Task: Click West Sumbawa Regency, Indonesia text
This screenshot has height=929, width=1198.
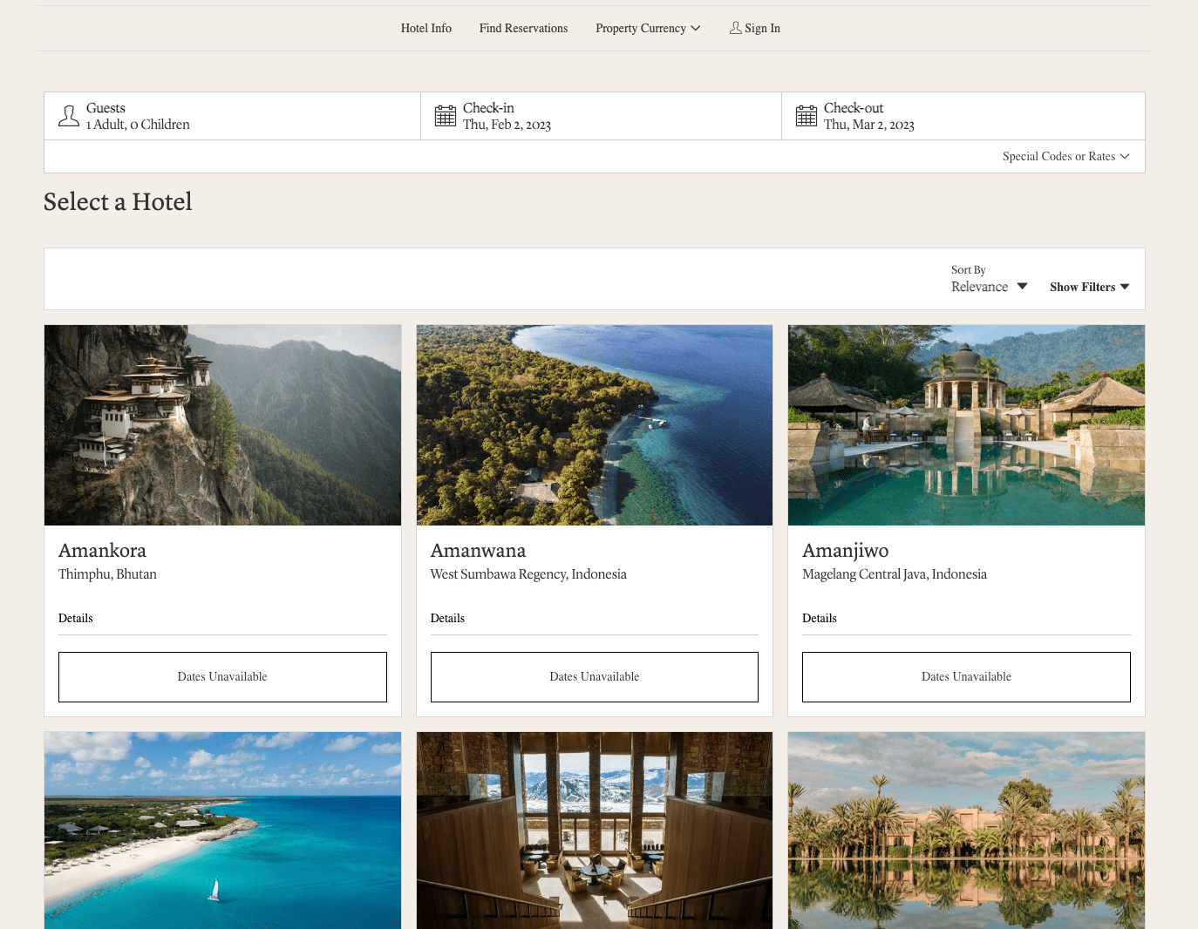Action: (x=528, y=574)
